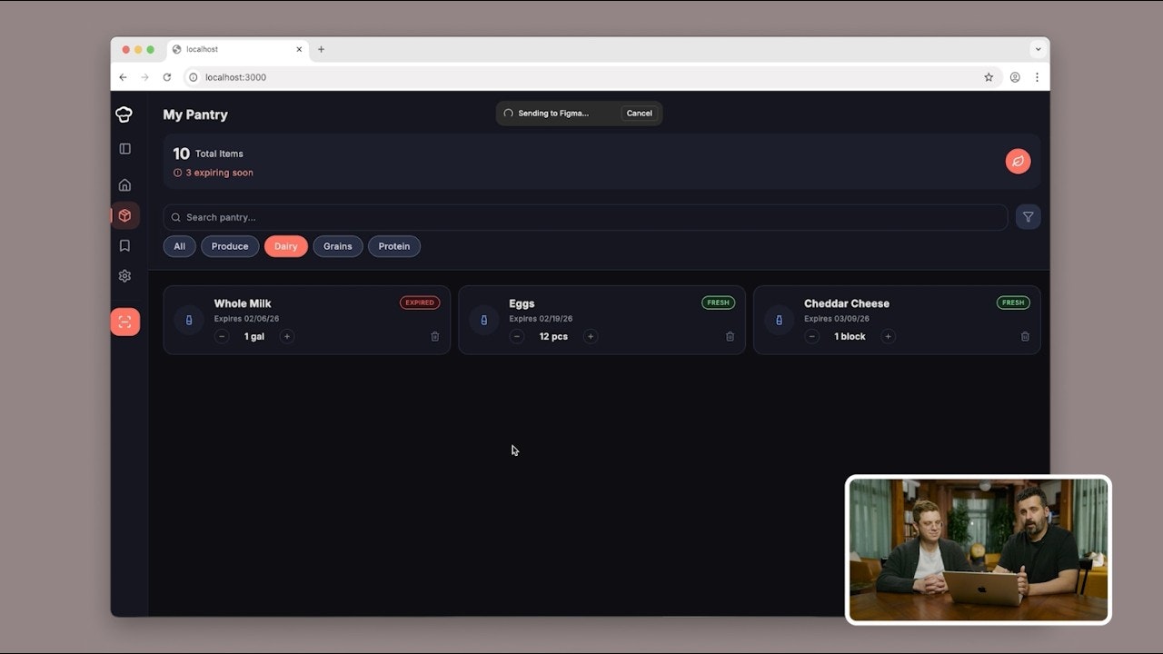The height and width of the screenshot is (654, 1163).
Task: Select the localhost browser tab
Action: pyautogui.click(x=238, y=49)
